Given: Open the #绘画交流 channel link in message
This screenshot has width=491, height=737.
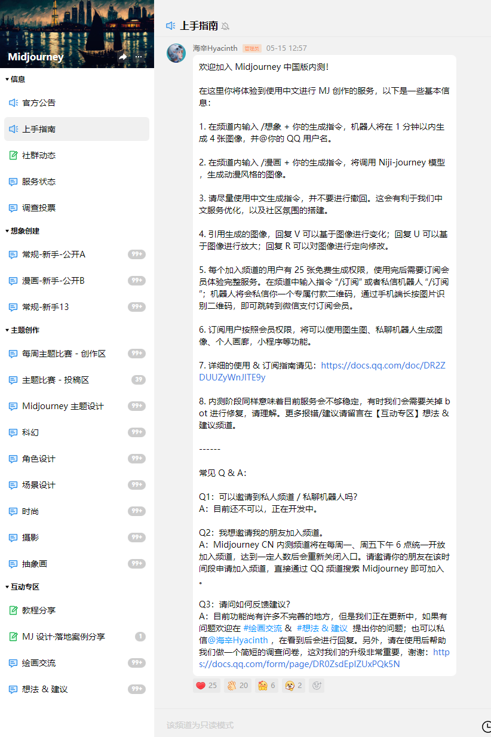Looking at the screenshot, I should 262,628.
